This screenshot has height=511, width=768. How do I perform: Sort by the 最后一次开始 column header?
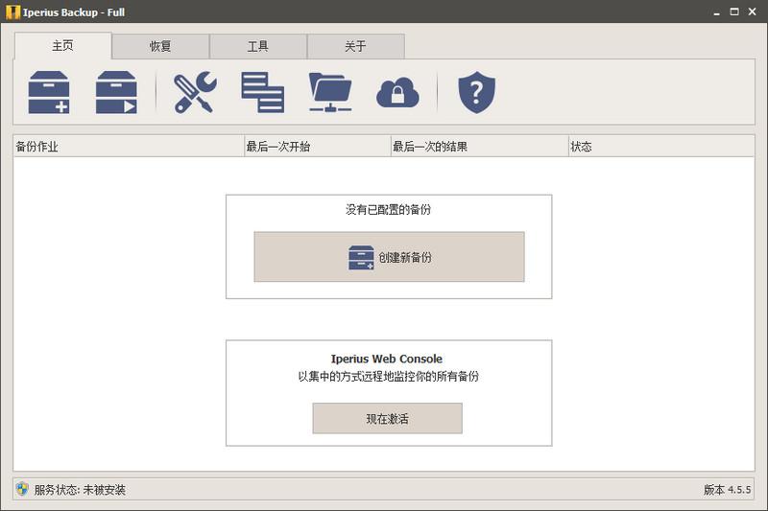(x=317, y=147)
